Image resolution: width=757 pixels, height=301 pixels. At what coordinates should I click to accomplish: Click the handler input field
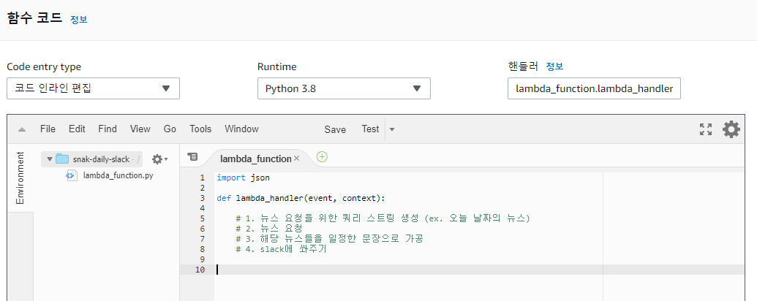[594, 88]
